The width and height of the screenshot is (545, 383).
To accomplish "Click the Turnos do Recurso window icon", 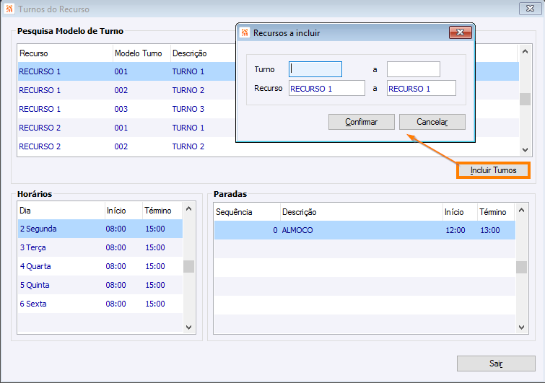I will click(9, 9).
